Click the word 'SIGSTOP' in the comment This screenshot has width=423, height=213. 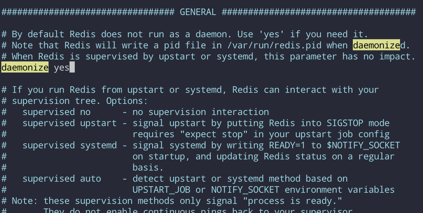[345, 123]
